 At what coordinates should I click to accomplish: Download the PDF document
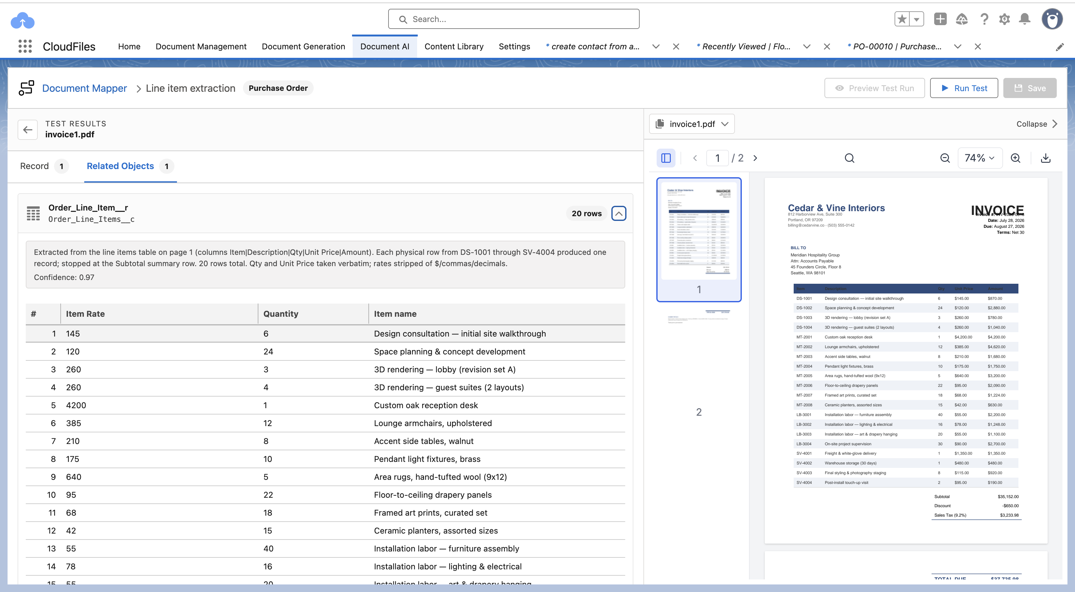[1046, 158]
